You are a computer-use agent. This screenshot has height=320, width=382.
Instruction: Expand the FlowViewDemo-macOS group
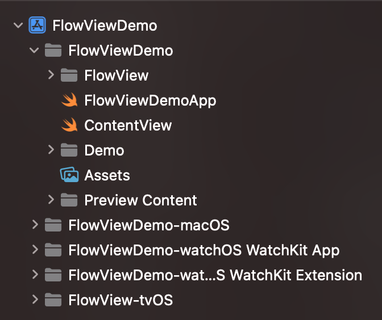tap(35, 225)
